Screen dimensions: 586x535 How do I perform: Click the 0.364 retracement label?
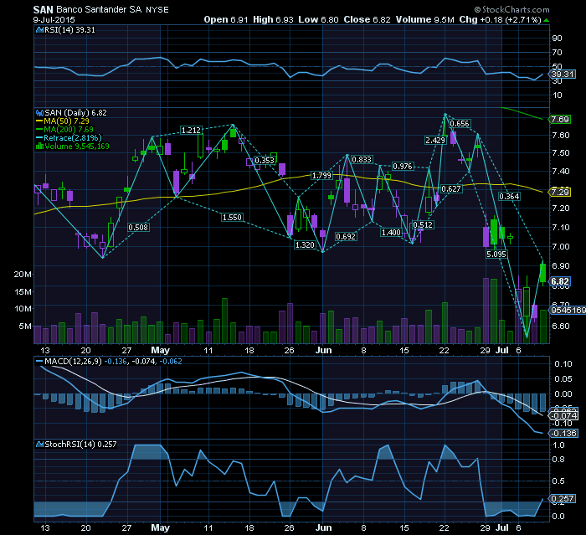pos(509,196)
